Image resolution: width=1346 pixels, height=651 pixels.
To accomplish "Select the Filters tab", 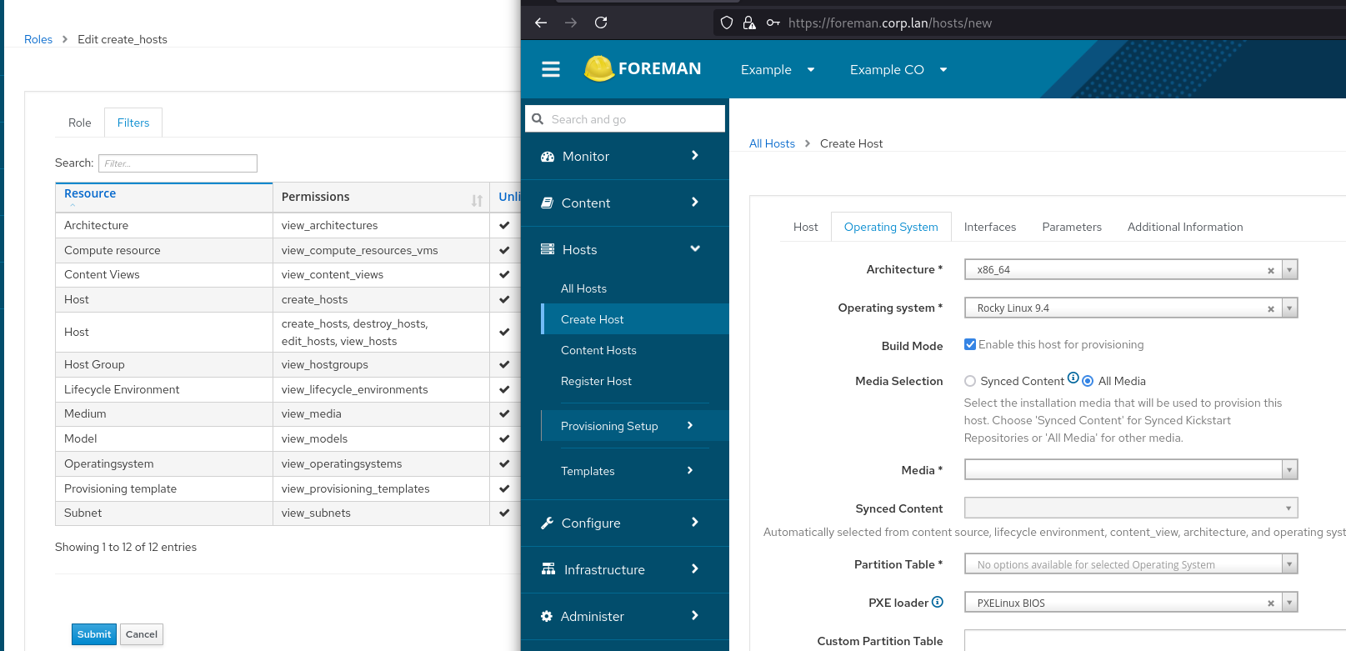I will 133,123.
